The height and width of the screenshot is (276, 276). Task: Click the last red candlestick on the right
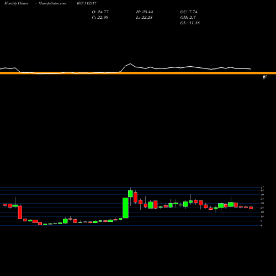251,208
